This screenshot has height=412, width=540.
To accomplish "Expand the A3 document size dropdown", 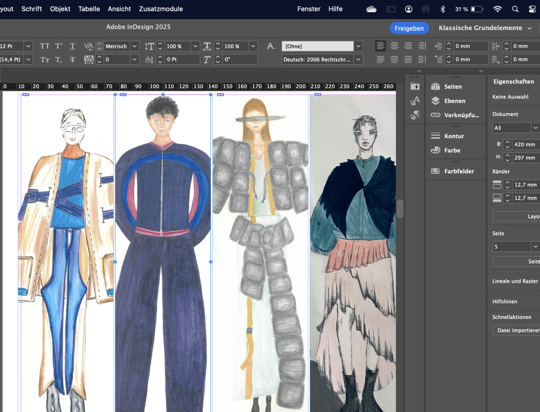I will (x=535, y=128).
